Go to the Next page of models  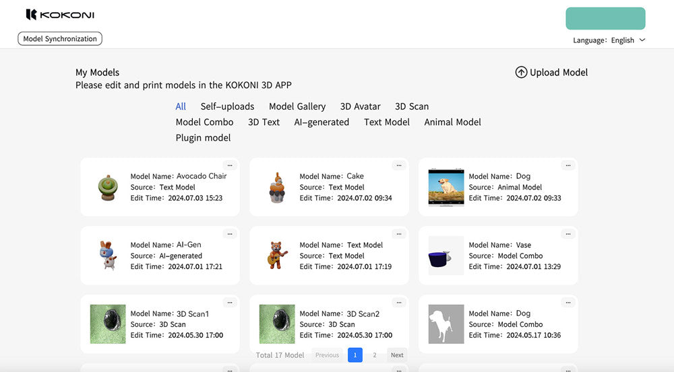(397, 355)
